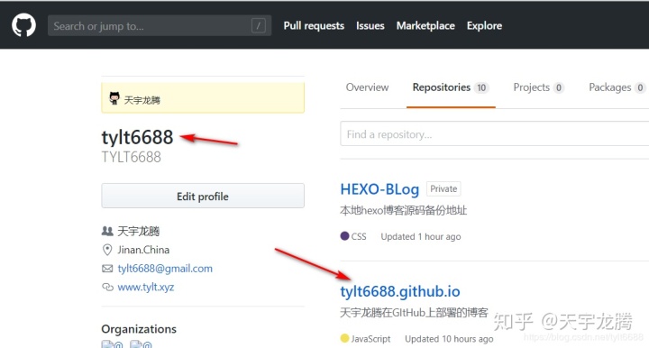The width and height of the screenshot is (649, 348).
Task: Open Issues in top navigation
Action: [370, 25]
